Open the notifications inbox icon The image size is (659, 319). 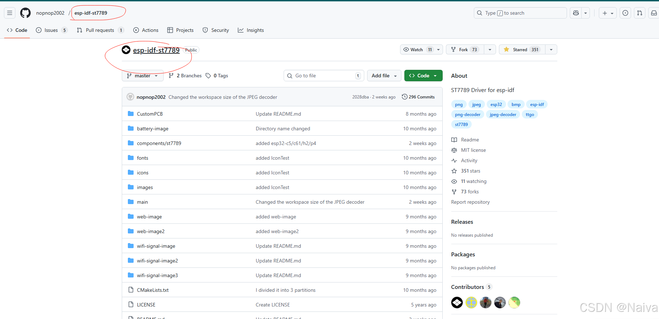pyautogui.click(x=654, y=13)
